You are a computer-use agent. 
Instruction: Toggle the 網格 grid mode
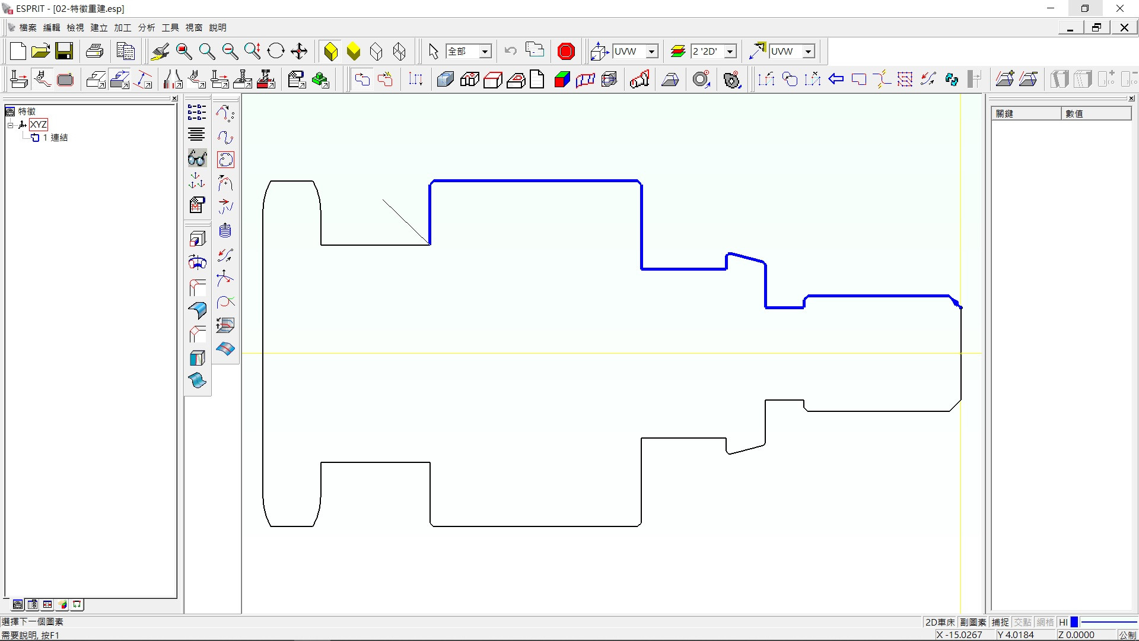tap(1045, 622)
